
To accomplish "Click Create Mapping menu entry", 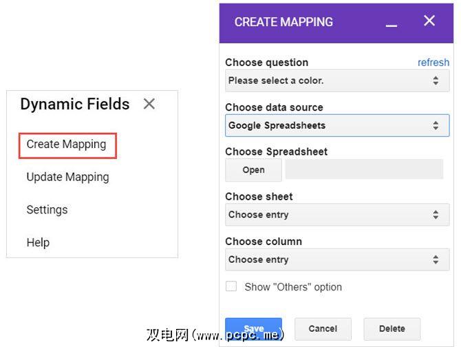I will pyautogui.click(x=67, y=145).
